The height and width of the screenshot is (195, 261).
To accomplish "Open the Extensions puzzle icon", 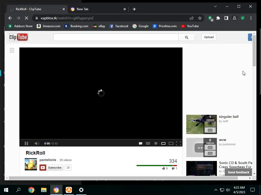I will (x=218, y=18).
